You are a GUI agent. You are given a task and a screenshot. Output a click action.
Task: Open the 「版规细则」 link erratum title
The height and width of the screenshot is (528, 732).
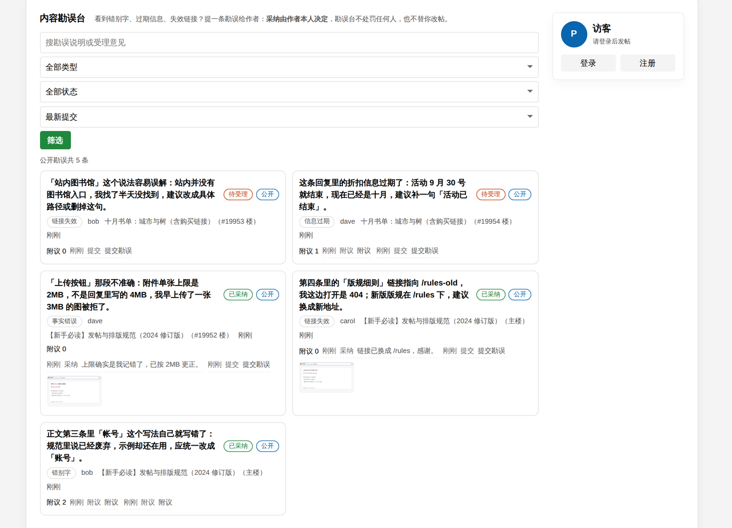(383, 295)
